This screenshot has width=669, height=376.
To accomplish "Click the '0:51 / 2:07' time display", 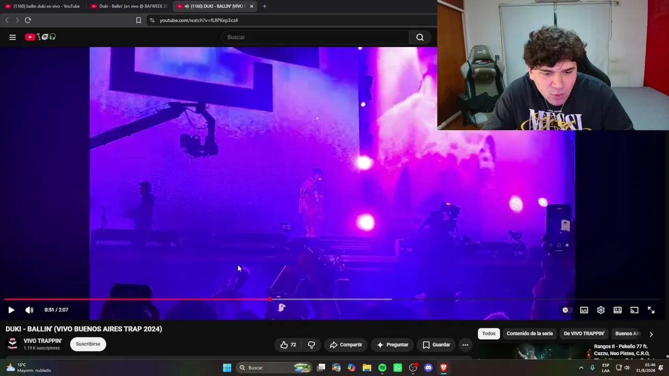I will click(56, 310).
